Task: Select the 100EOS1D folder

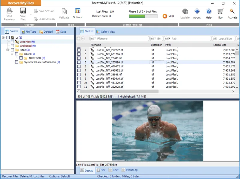Action: pyautogui.click(x=37, y=58)
